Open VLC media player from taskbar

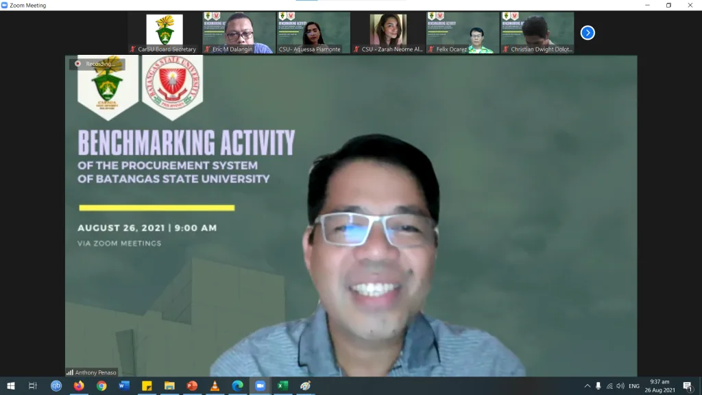[x=215, y=385]
